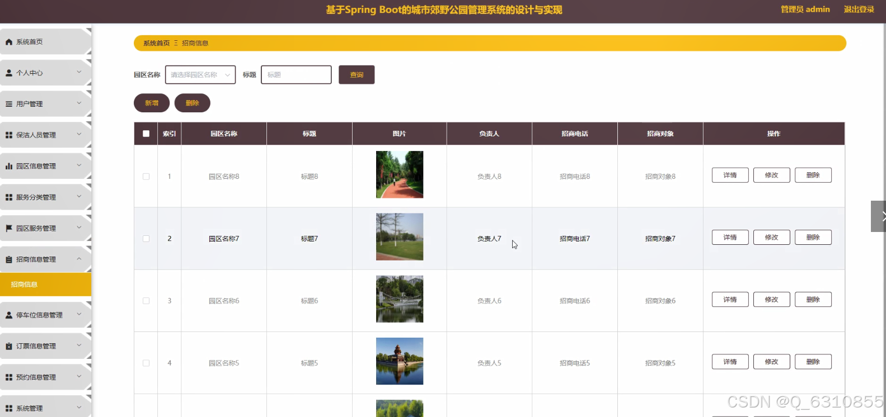This screenshot has height=417, width=886.
Task: Collapse the 招商信息管理 menu chevron
Action: 79,258
